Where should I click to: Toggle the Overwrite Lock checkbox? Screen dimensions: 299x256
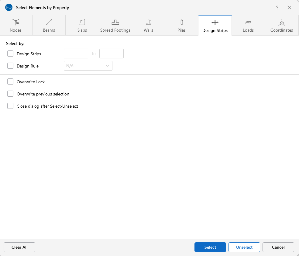point(11,82)
